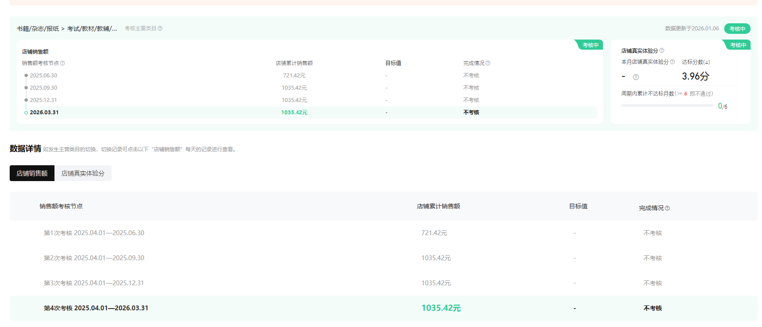Image resolution: width=762 pixels, height=327 pixels.
Task: Click 不考核 in the 第2次考核 row
Action: [x=653, y=258]
